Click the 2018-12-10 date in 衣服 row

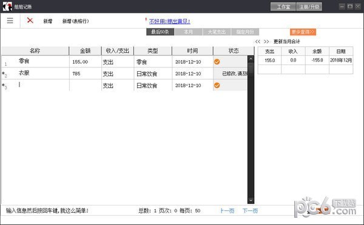(192, 74)
